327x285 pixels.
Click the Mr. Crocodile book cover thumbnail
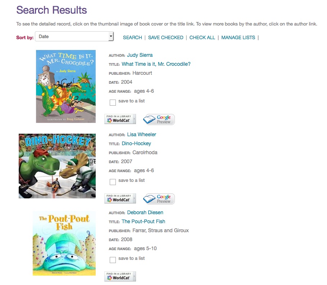(66, 86)
